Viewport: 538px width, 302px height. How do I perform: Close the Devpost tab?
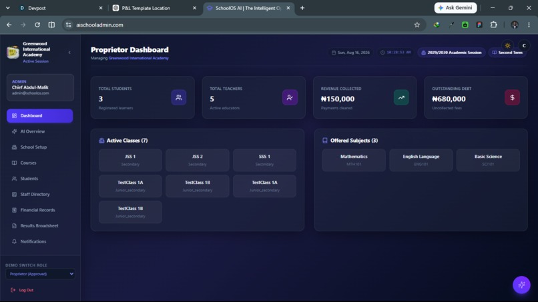101,8
